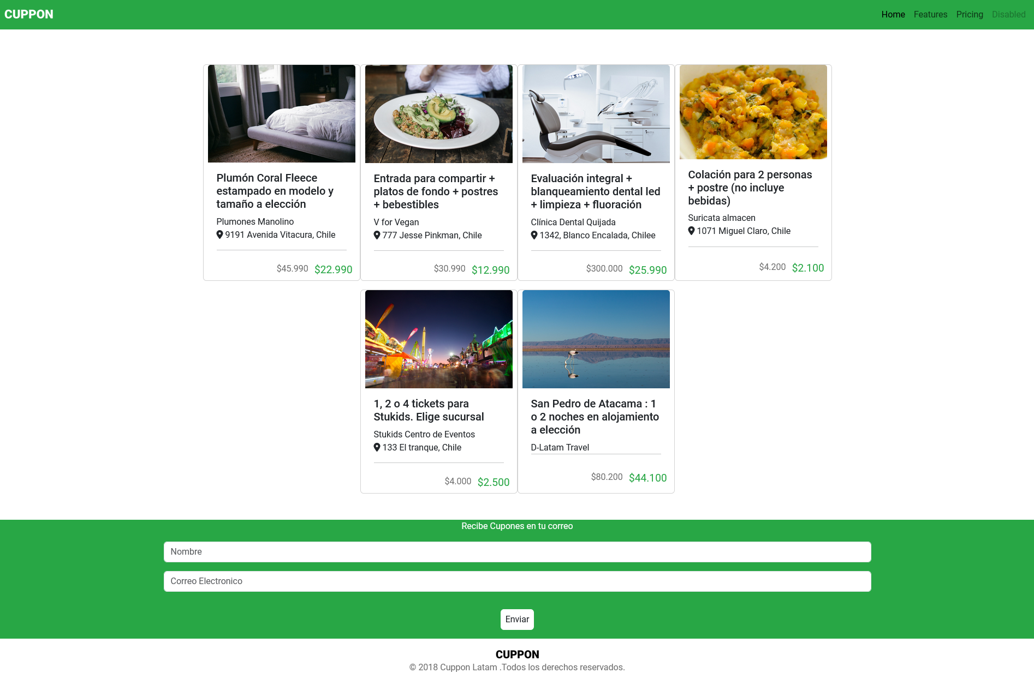Click the location marker by 1342, Blanco Encalada

[534, 235]
